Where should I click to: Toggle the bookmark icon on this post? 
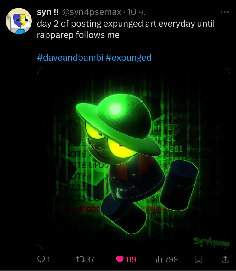199,259
